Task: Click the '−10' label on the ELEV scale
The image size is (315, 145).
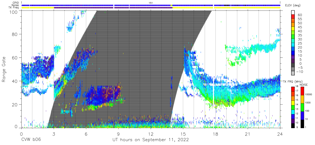Action: coord(300,72)
